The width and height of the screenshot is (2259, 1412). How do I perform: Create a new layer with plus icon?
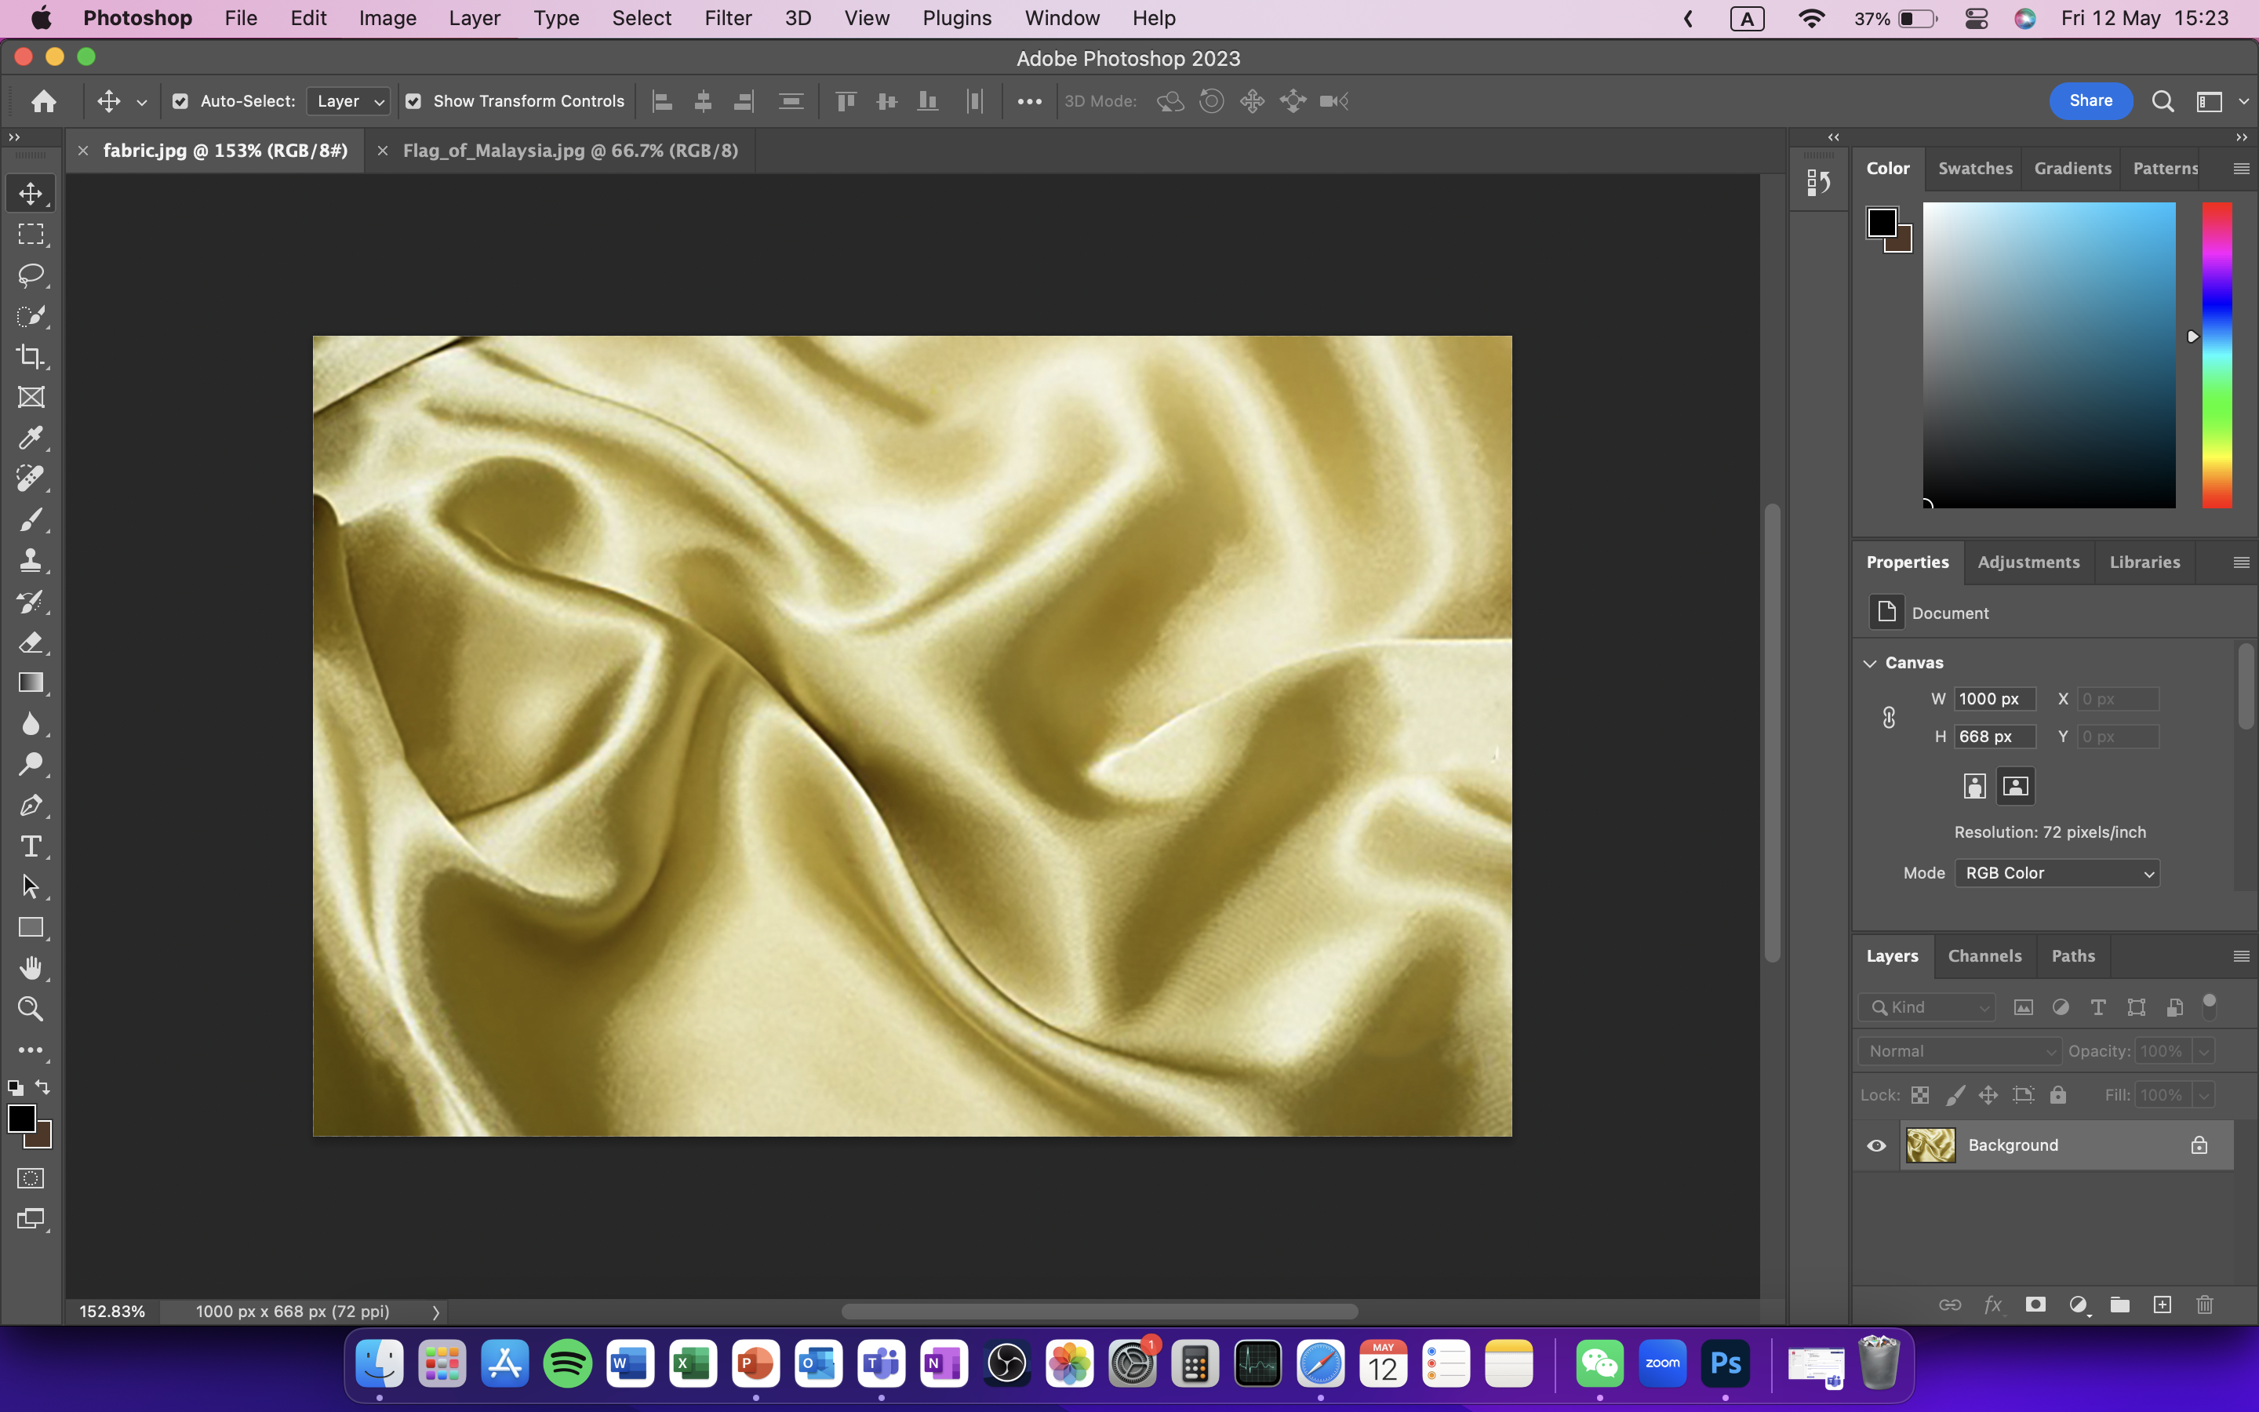(2162, 1305)
